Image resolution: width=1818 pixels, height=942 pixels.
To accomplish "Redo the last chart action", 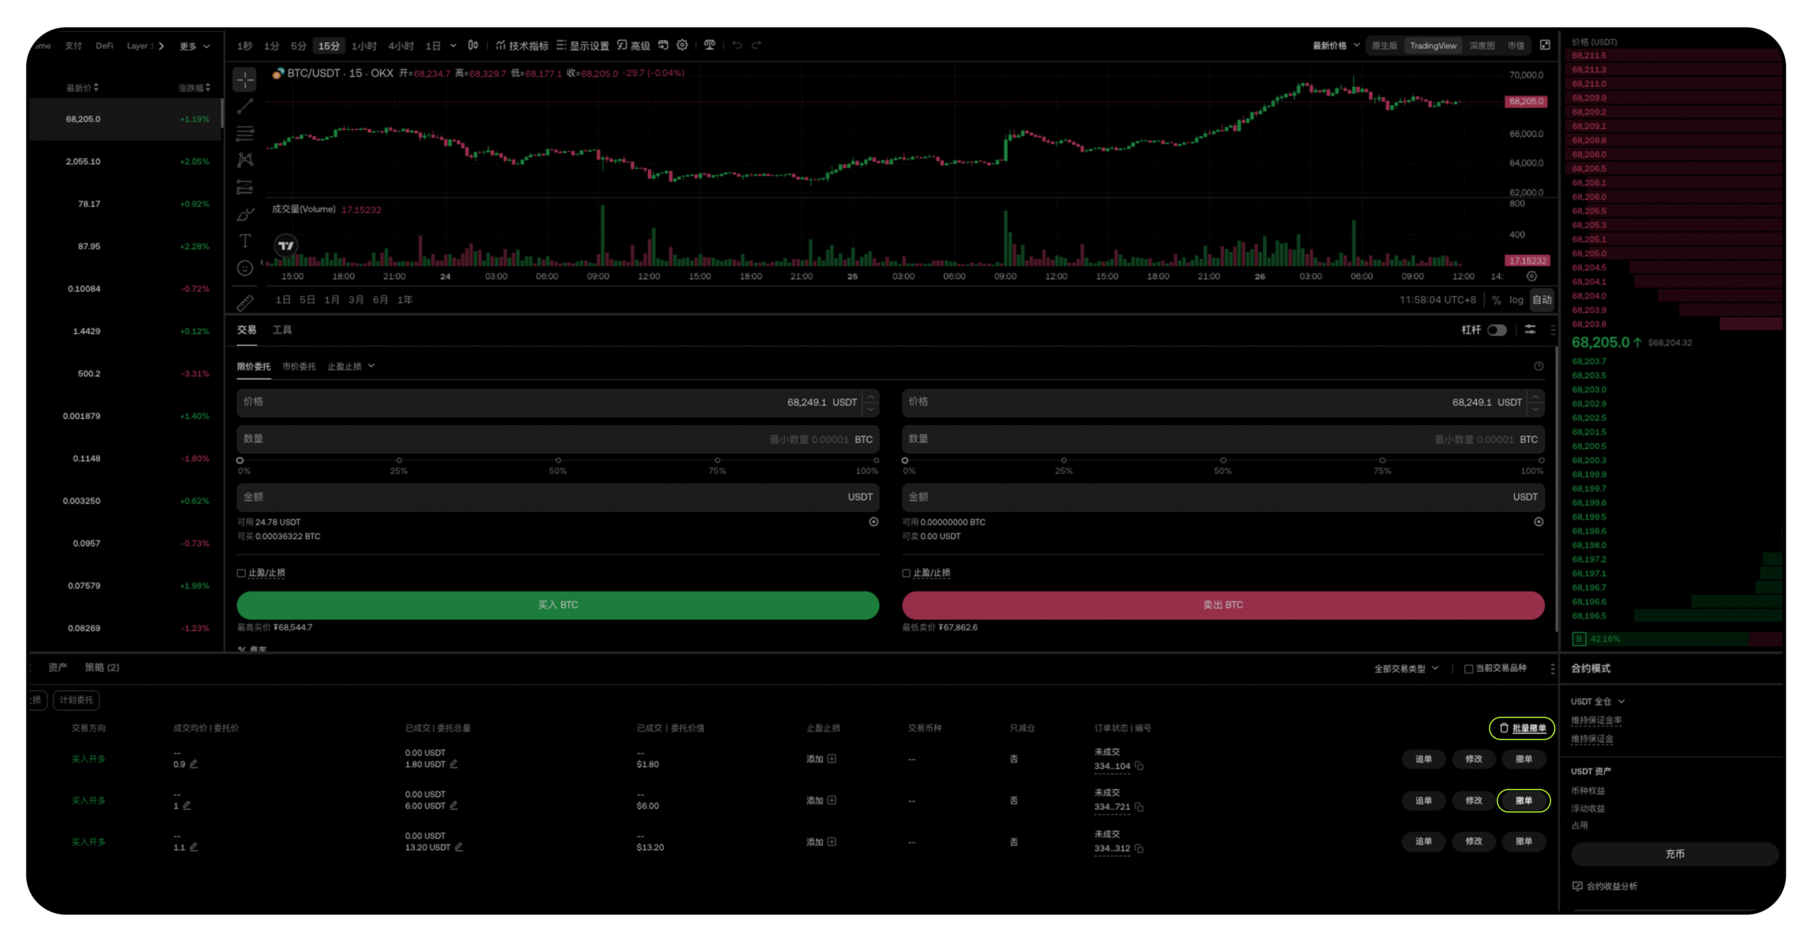I will 756,45.
